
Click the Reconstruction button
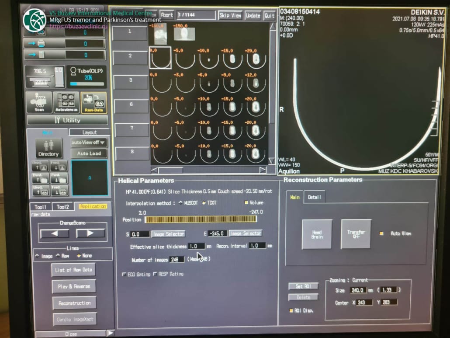(74, 303)
